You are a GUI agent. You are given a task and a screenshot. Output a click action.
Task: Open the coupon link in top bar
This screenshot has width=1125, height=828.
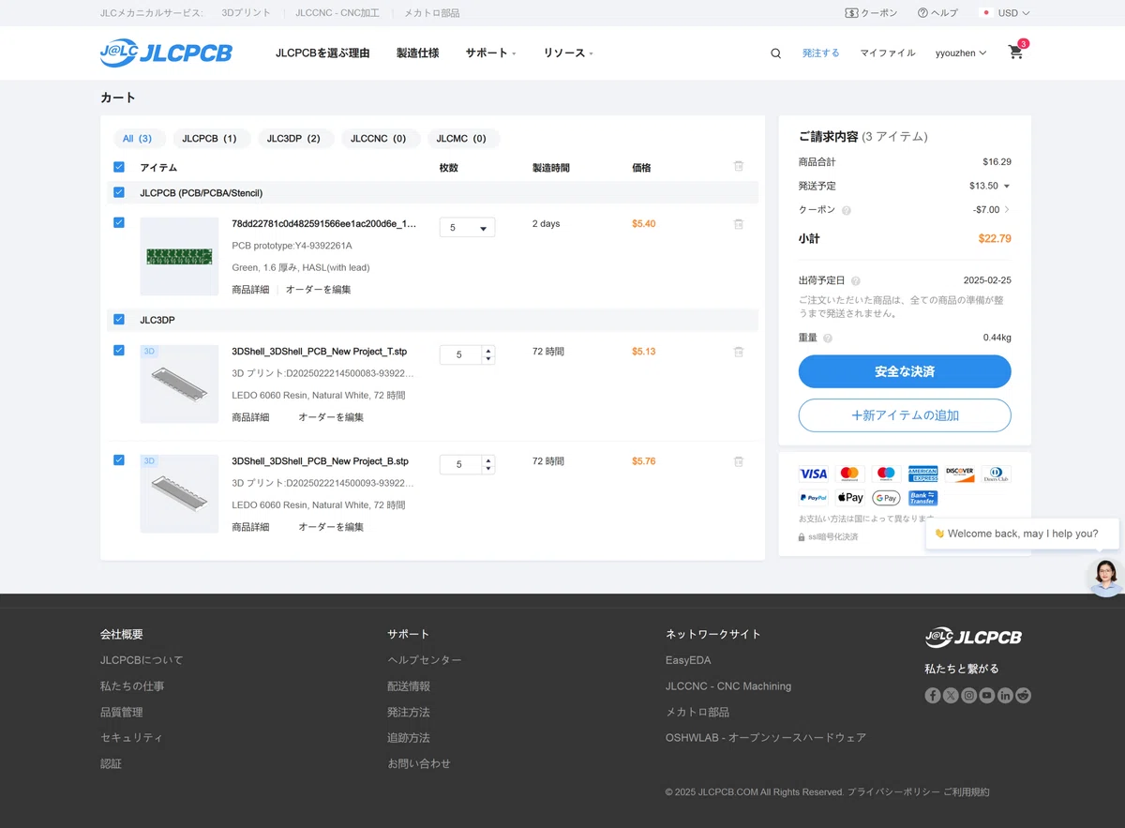(x=871, y=13)
